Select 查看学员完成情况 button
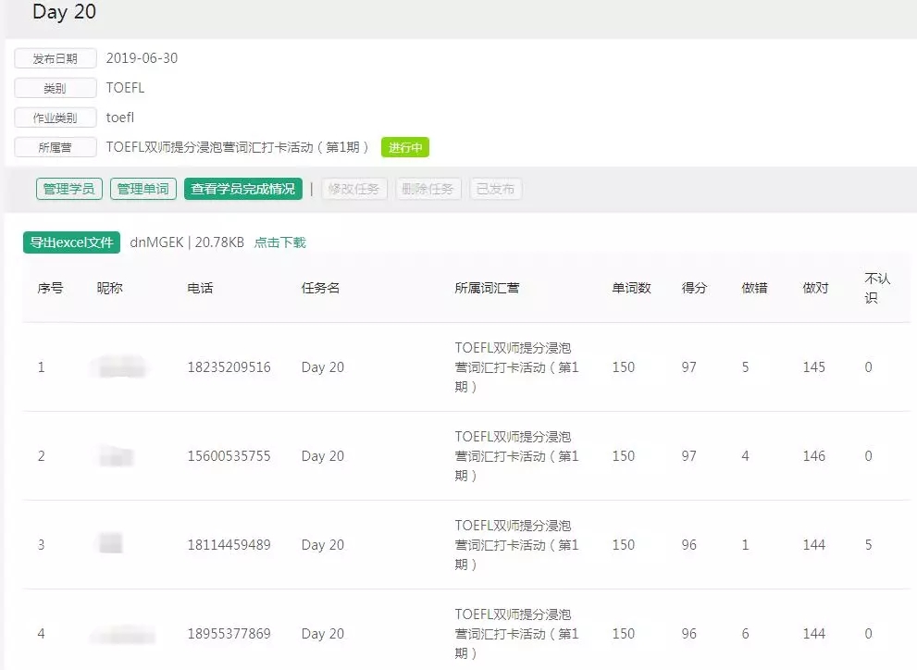917x670 pixels. 243,189
